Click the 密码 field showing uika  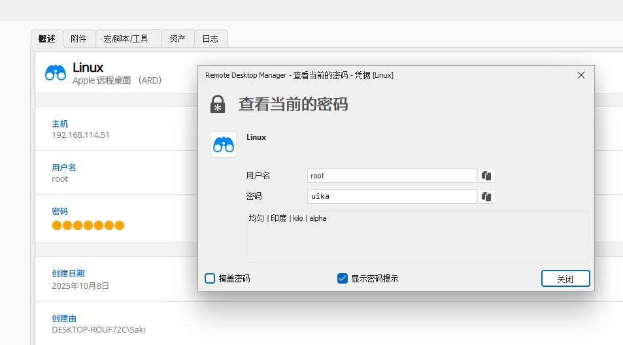click(392, 197)
